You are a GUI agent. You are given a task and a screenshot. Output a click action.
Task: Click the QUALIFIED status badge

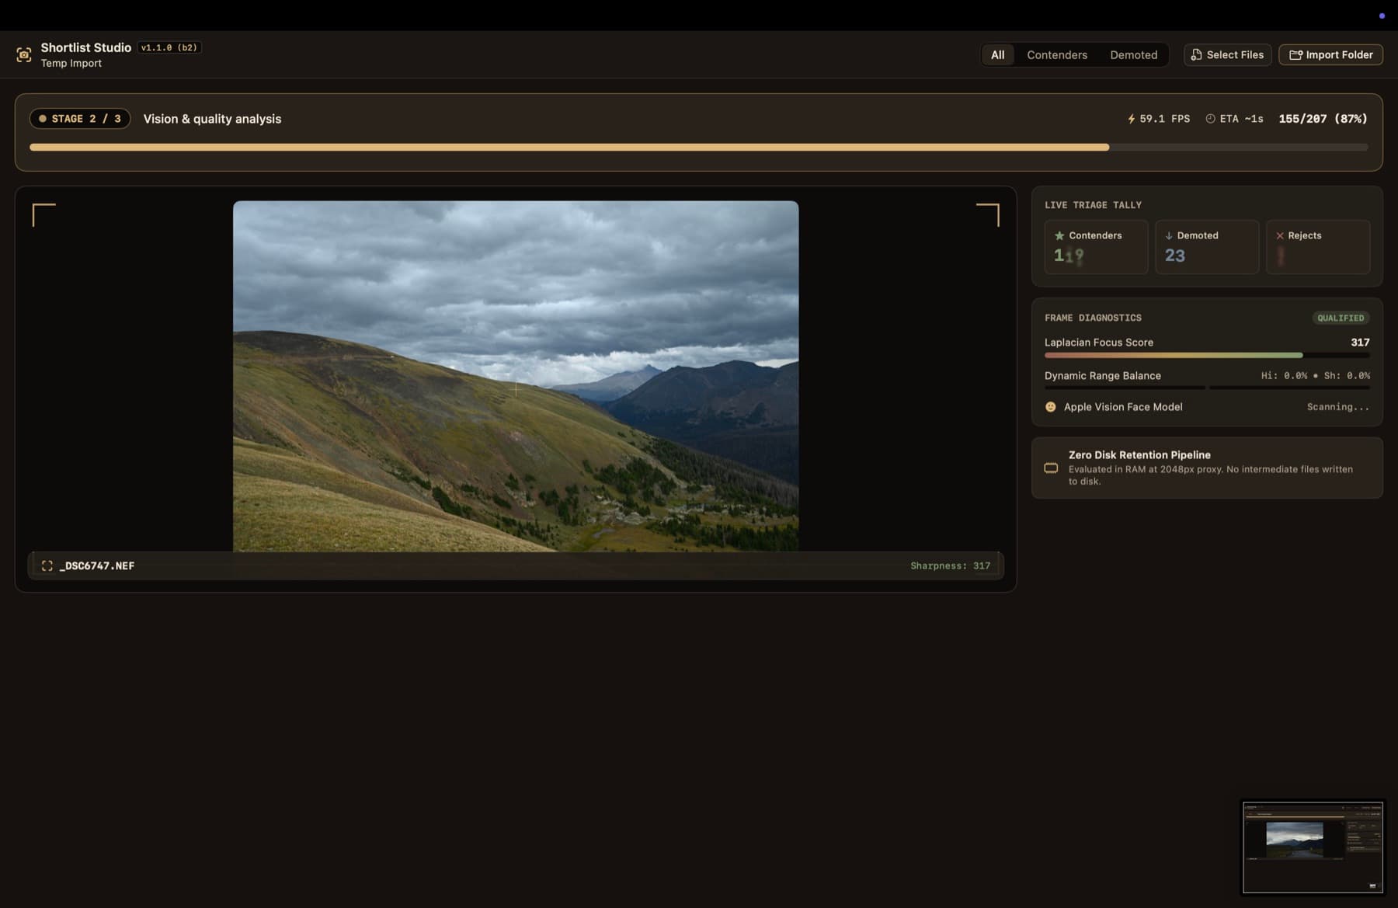click(1341, 318)
